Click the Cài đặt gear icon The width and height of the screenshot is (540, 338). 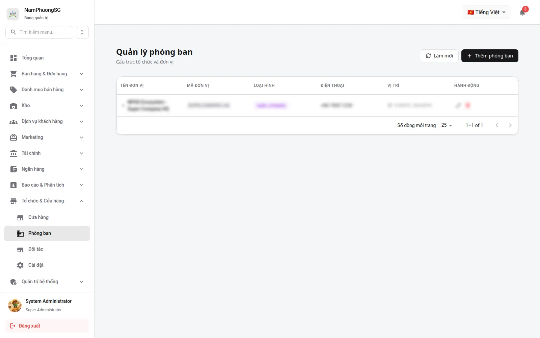[x=20, y=265]
